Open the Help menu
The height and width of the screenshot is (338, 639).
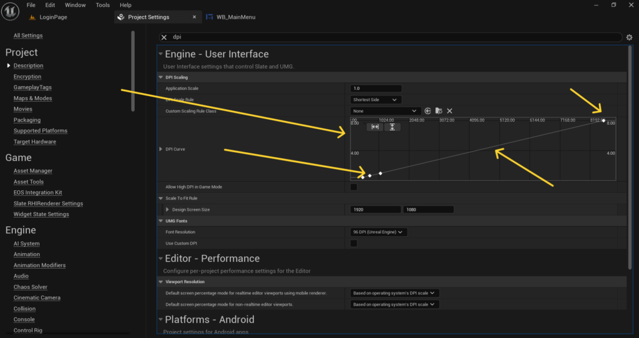[x=125, y=5]
